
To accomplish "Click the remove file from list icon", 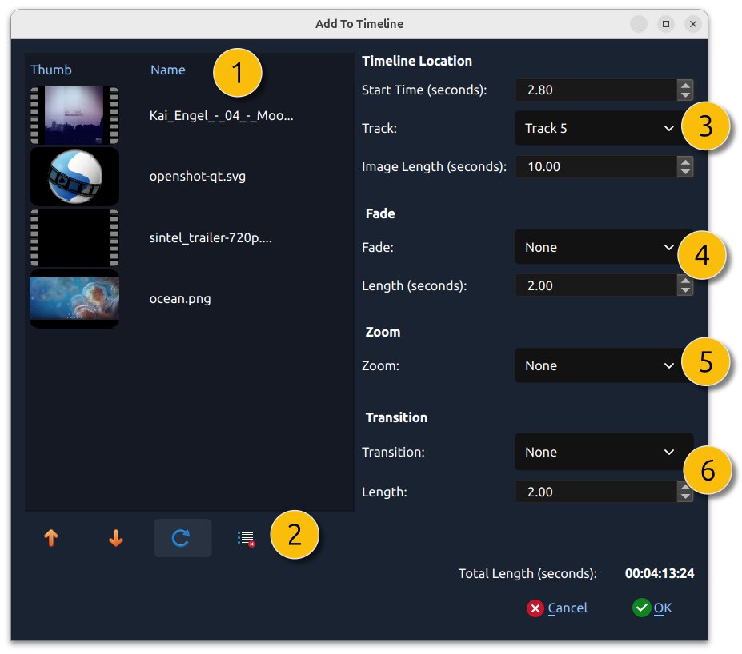I will [246, 538].
